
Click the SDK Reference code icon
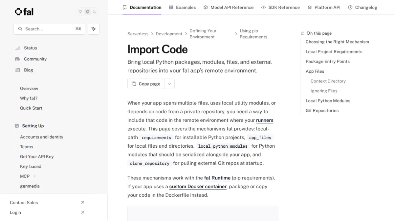263,7
